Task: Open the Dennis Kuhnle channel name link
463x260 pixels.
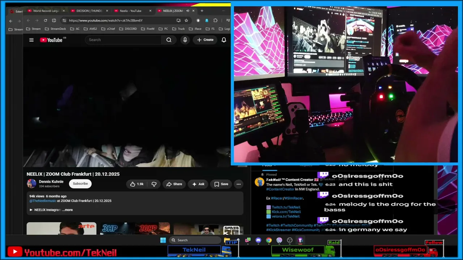Action: (51, 182)
